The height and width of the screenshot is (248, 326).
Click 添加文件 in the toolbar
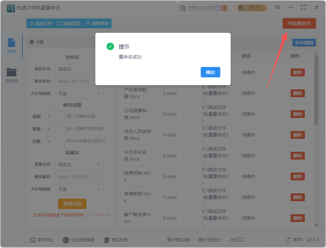pyautogui.click(x=41, y=23)
